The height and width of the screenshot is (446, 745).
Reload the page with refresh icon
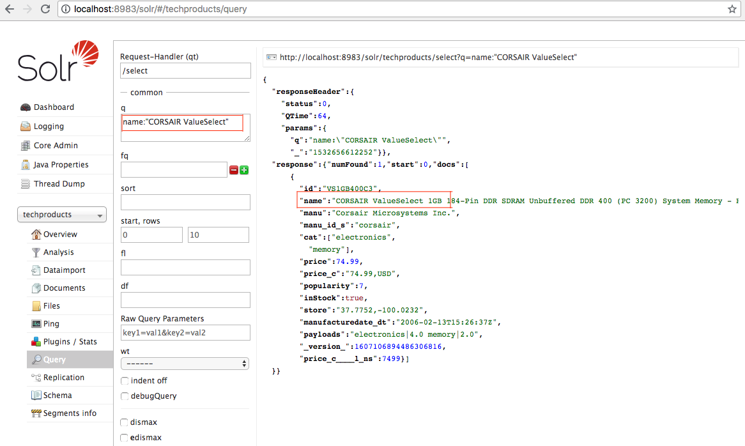coord(45,9)
